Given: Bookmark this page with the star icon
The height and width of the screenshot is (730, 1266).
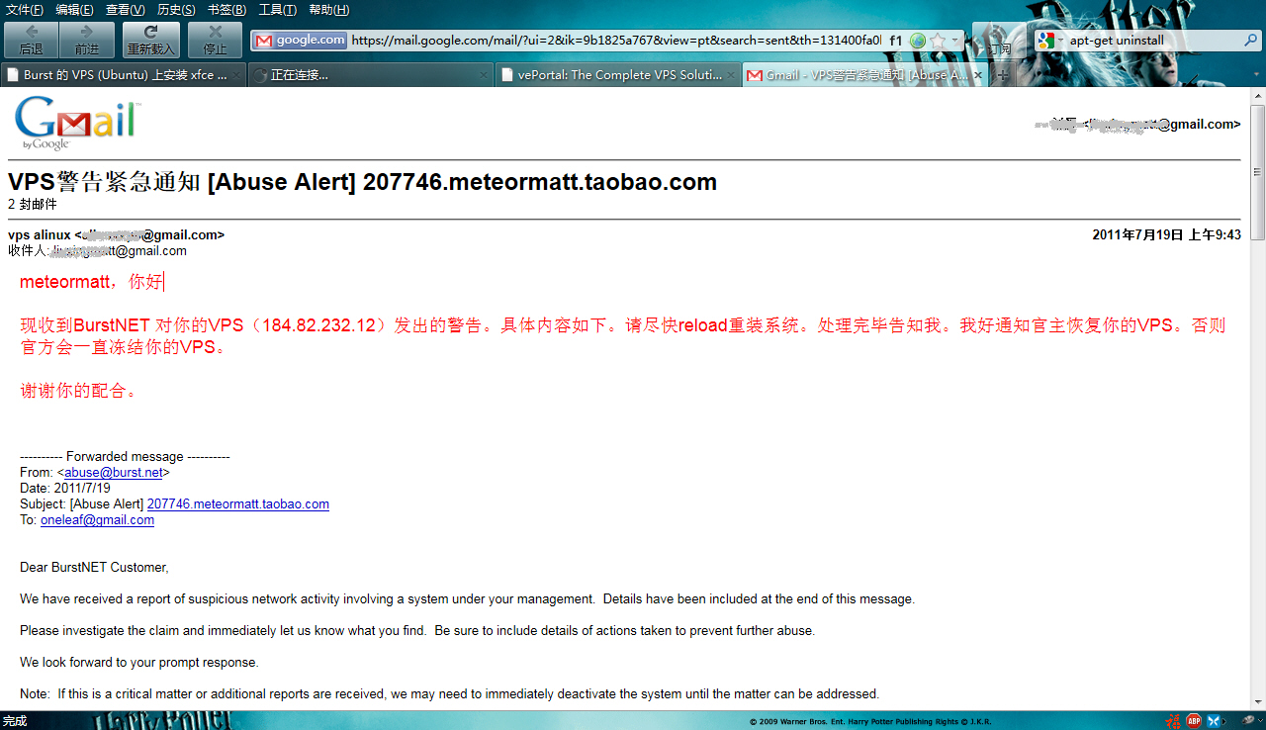Looking at the screenshot, I should coord(938,41).
